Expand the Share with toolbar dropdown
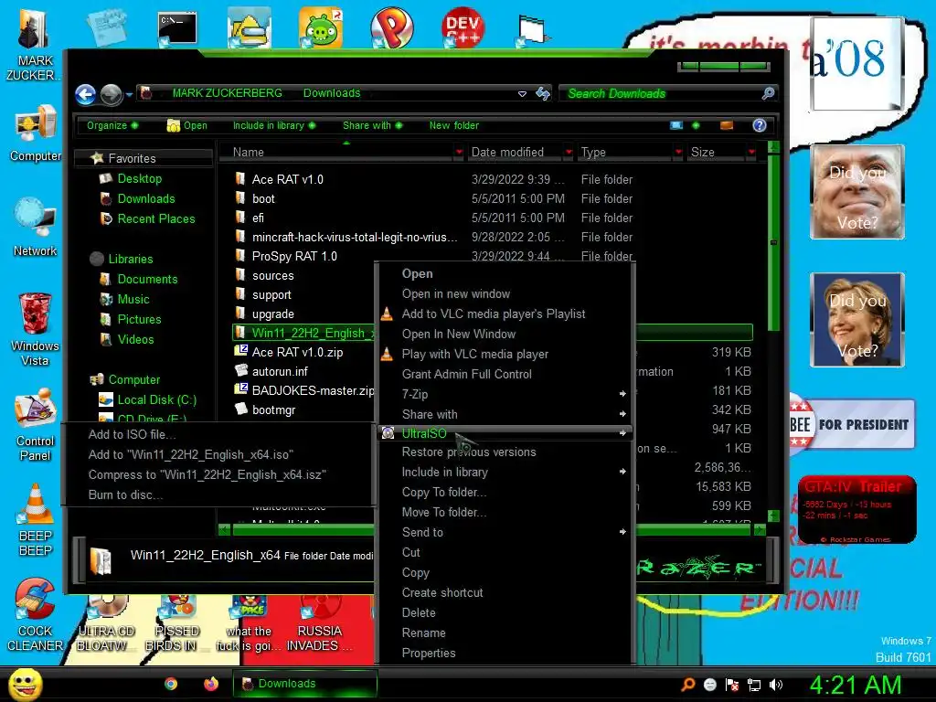Screen dimensions: 936x702 pos(373,125)
